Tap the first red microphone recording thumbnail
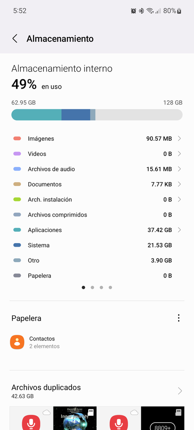Viewport: 194px width, 430px height. [31, 418]
